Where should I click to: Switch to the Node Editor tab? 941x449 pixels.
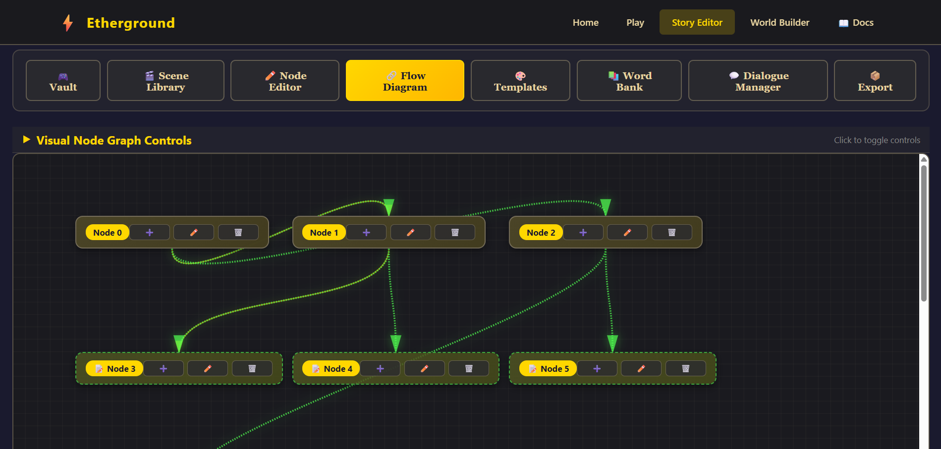click(285, 81)
